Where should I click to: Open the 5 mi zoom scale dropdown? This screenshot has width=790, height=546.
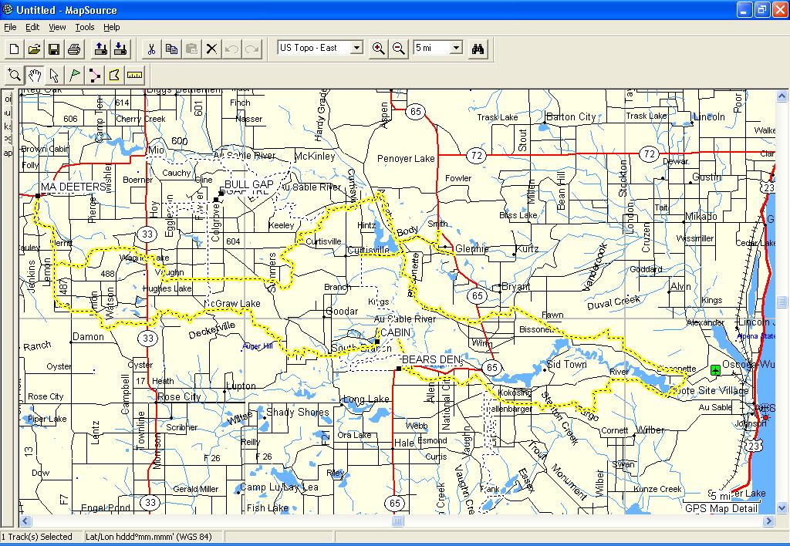pyautogui.click(x=456, y=48)
